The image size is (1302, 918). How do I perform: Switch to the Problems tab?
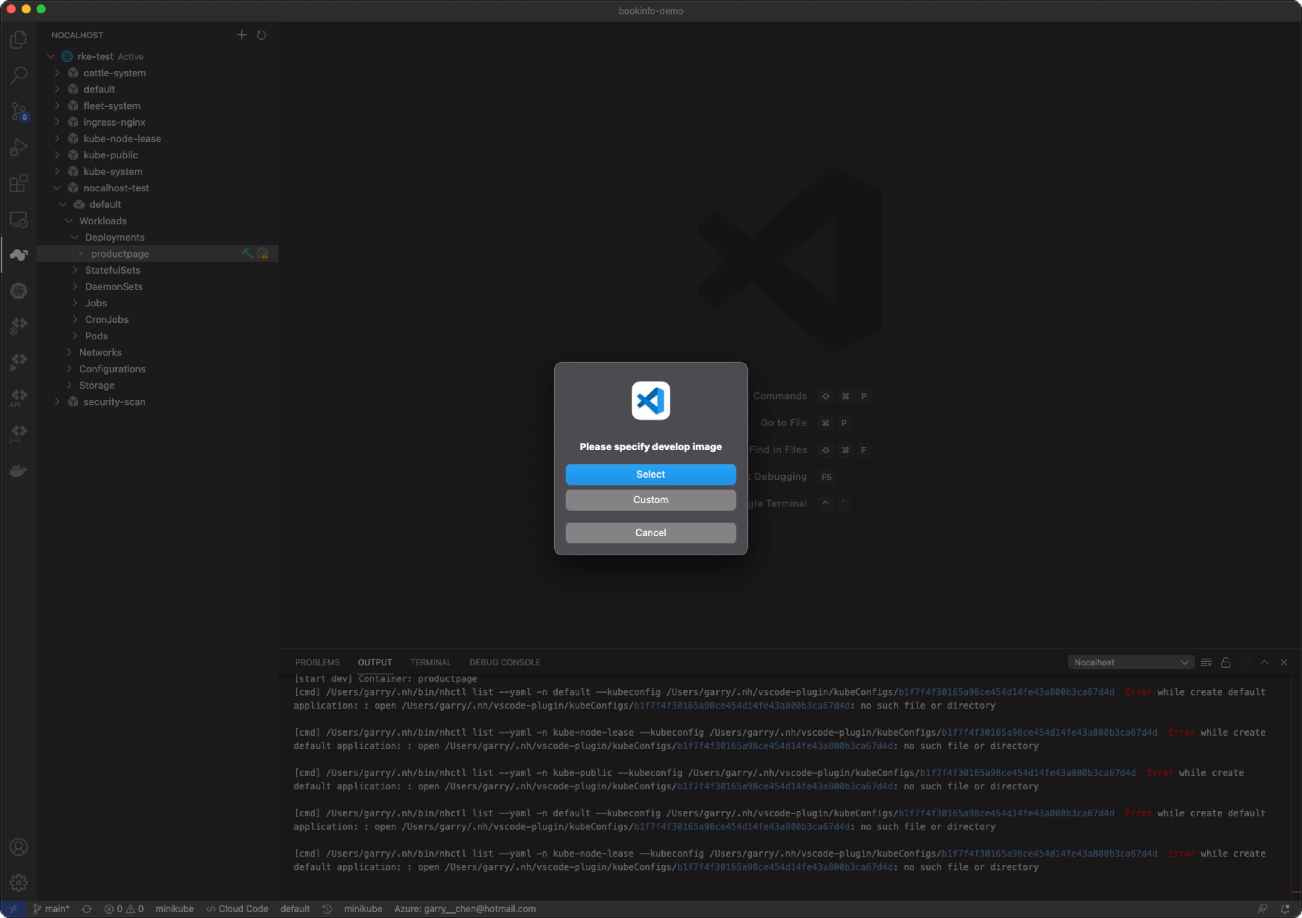tap(317, 662)
